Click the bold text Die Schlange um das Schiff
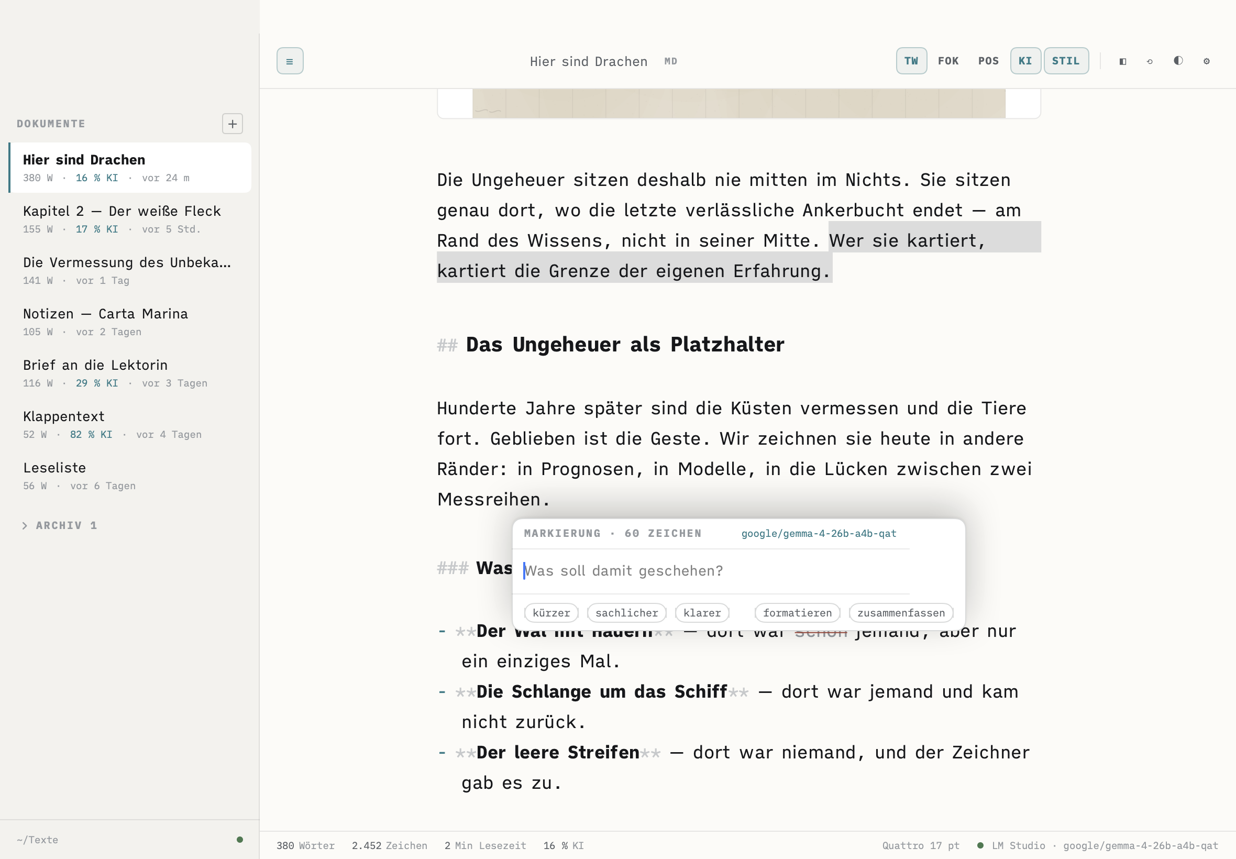 point(602,691)
